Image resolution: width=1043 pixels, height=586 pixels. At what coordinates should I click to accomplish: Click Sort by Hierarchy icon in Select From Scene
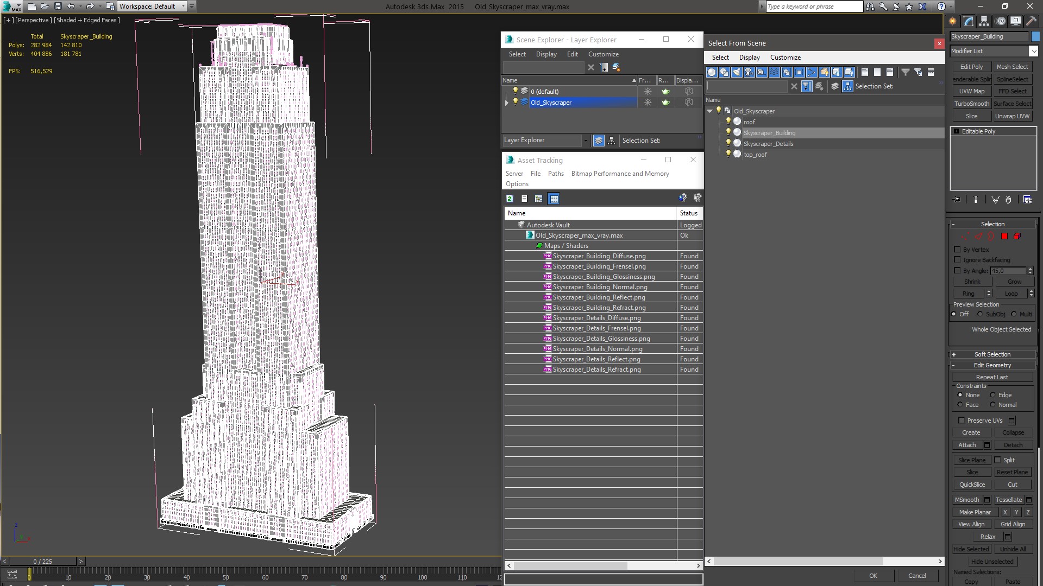[x=848, y=86]
